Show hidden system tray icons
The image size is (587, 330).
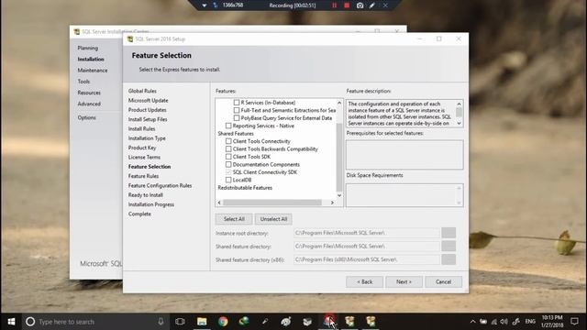pos(473,322)
